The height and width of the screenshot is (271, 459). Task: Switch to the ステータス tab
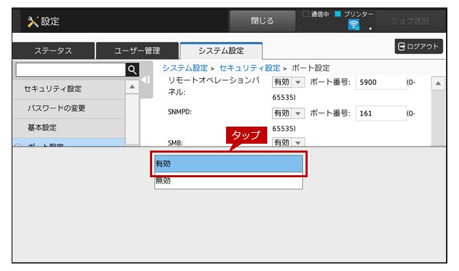[53, 51]
